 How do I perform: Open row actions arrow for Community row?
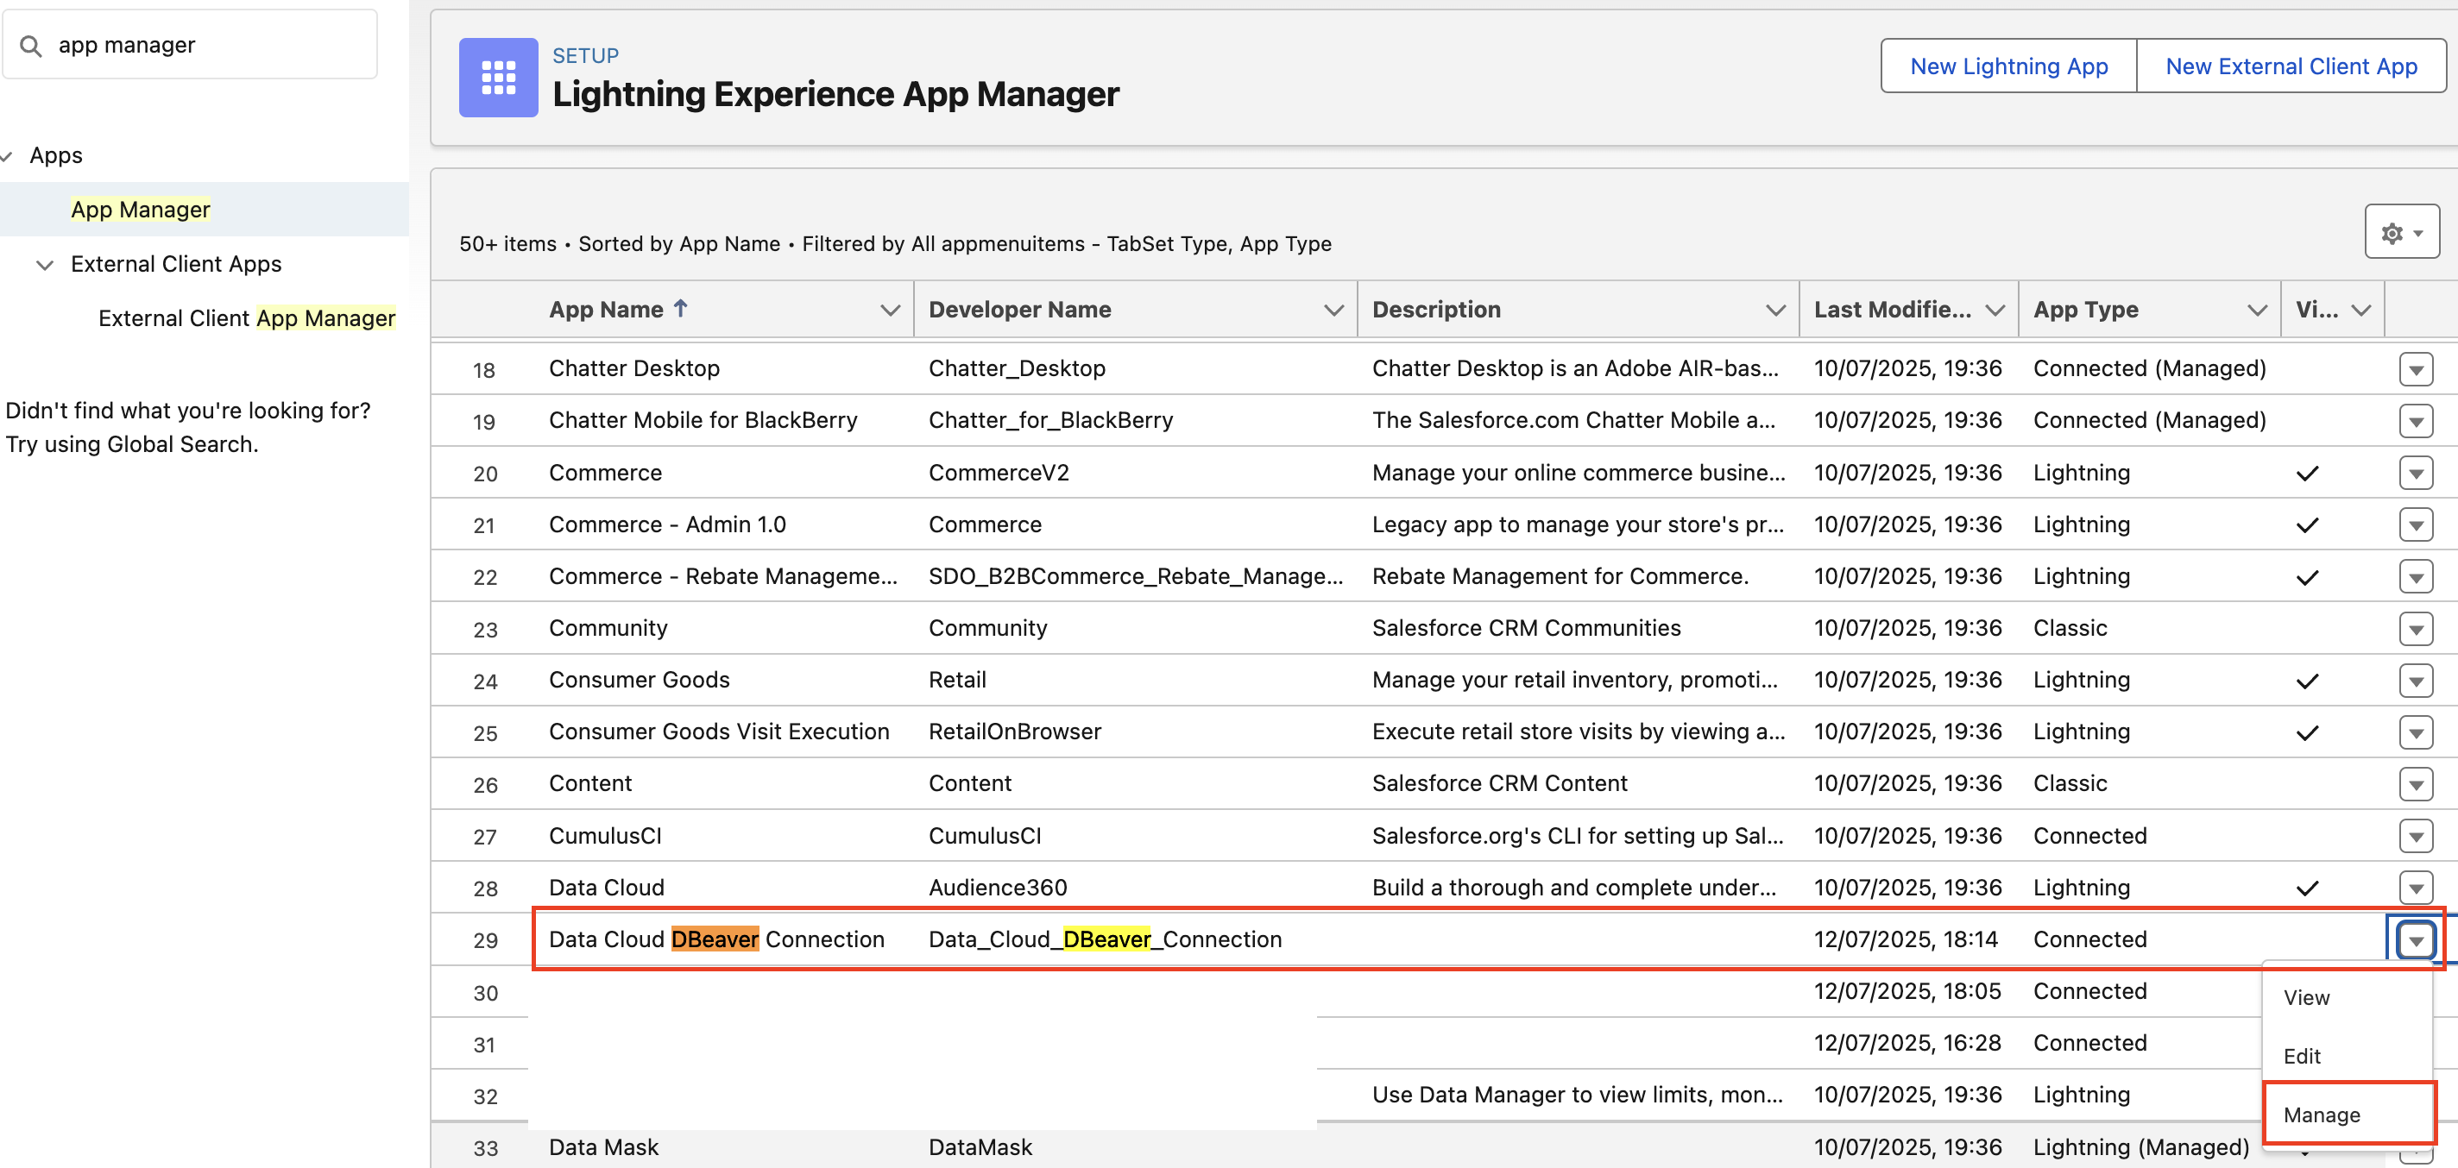point(2414,630)
